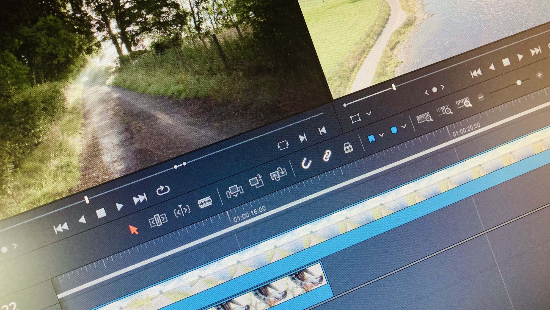Viewport: 550px width, 310px height.
Task: Pick the Blade Edit razor tool
Action: pyautogui.click(x=205, y=203)
